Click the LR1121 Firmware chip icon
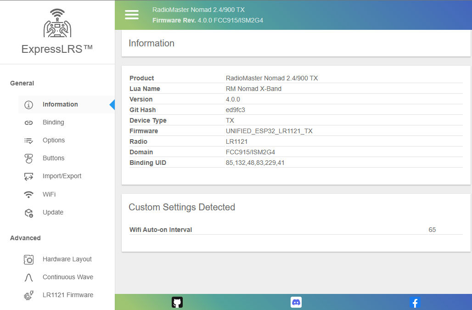The width and height of the screenshot is (472, 310). tap(28, 295)
